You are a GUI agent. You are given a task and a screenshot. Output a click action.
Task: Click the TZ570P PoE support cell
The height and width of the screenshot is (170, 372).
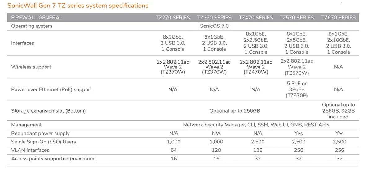point(297,89)
